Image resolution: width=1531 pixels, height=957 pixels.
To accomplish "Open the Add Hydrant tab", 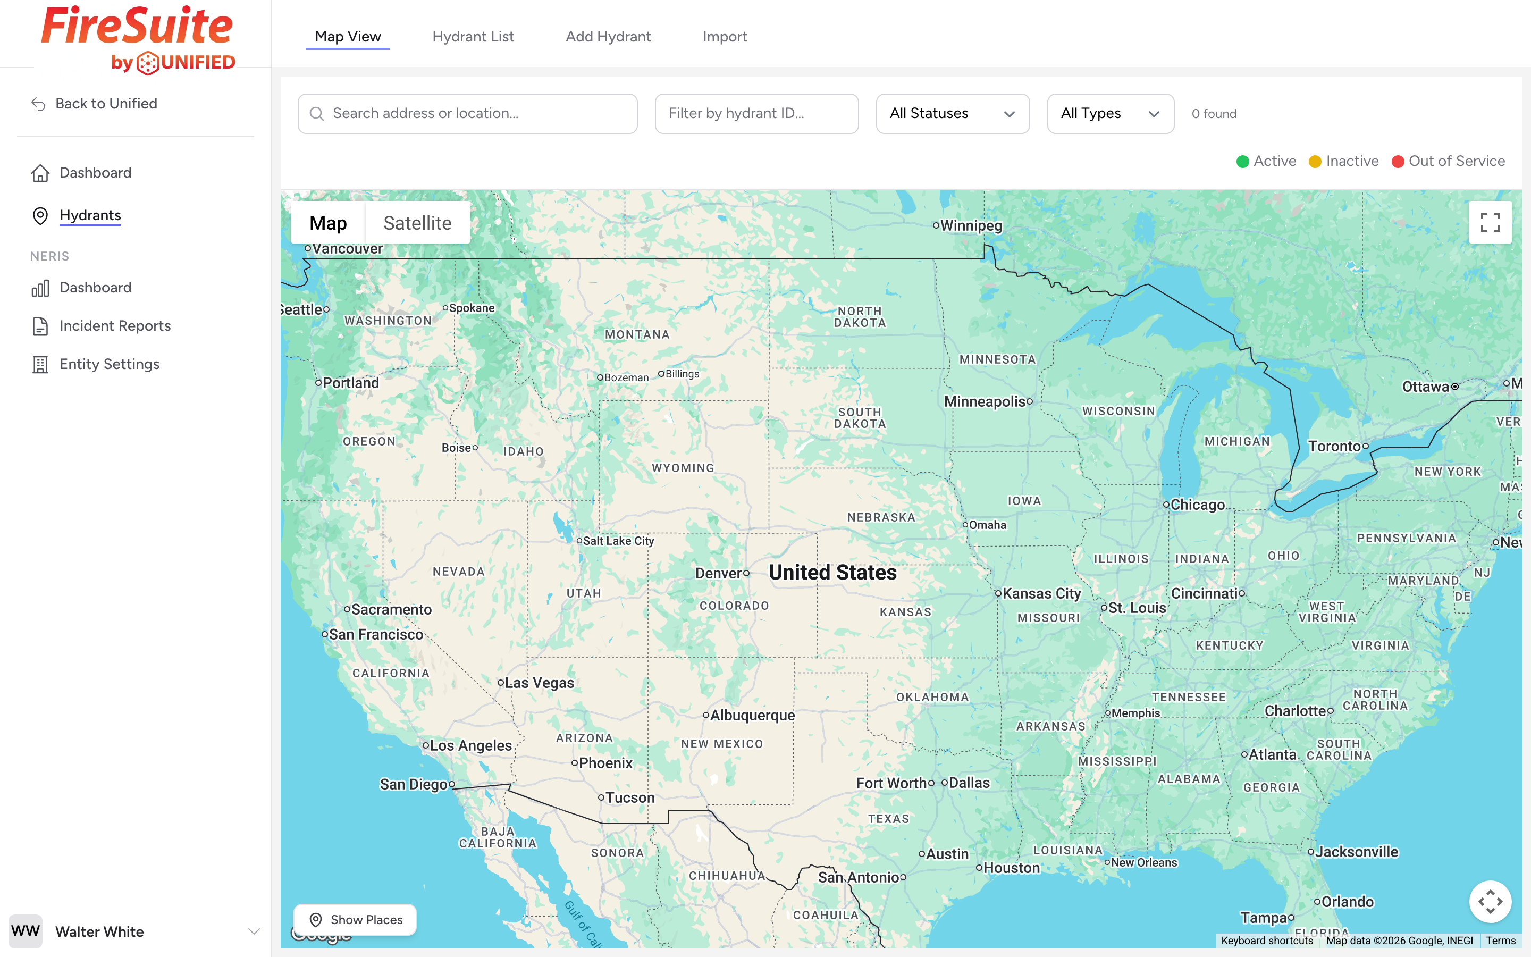I will [x=608, y=37].
